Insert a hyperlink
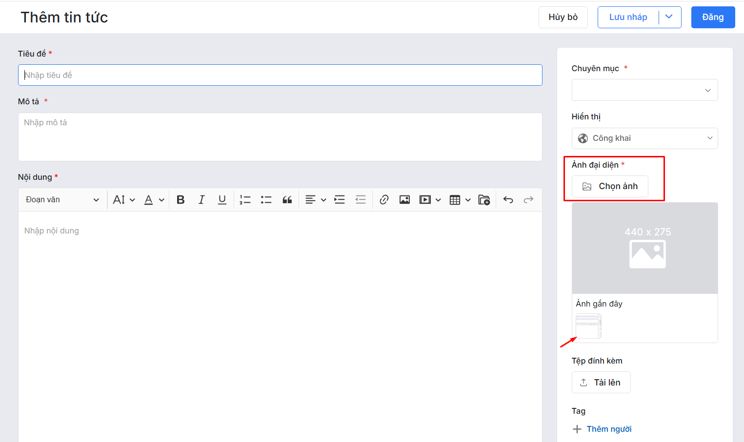Viewport: 744px width, 442px height. 384,200
